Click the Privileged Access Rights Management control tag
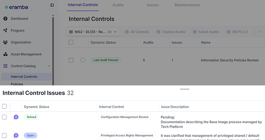 point(127,135)
